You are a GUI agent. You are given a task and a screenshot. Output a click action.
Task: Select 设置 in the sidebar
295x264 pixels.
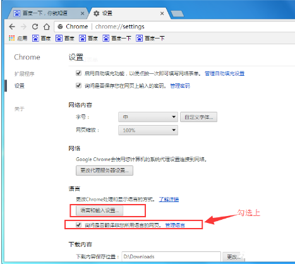click(20, 86)
